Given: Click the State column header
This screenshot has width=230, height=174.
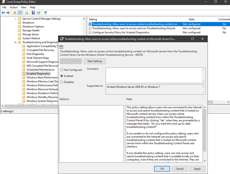Looking at the screenshot, I should pyautogui.click(x=191, y=19).
